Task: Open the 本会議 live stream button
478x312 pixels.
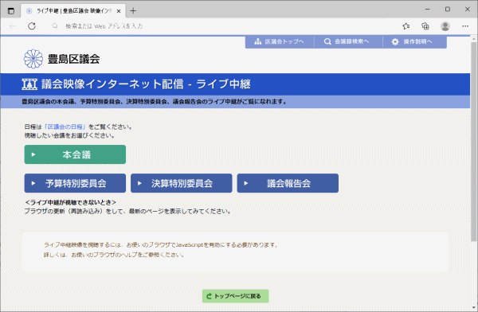Action: (75, 154)
